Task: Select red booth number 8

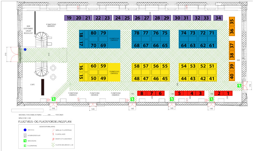Action: 142,93
